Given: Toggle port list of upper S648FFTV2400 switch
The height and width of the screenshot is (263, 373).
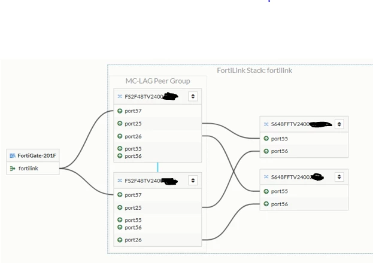Looking at the screenshot, I should 339,124.
